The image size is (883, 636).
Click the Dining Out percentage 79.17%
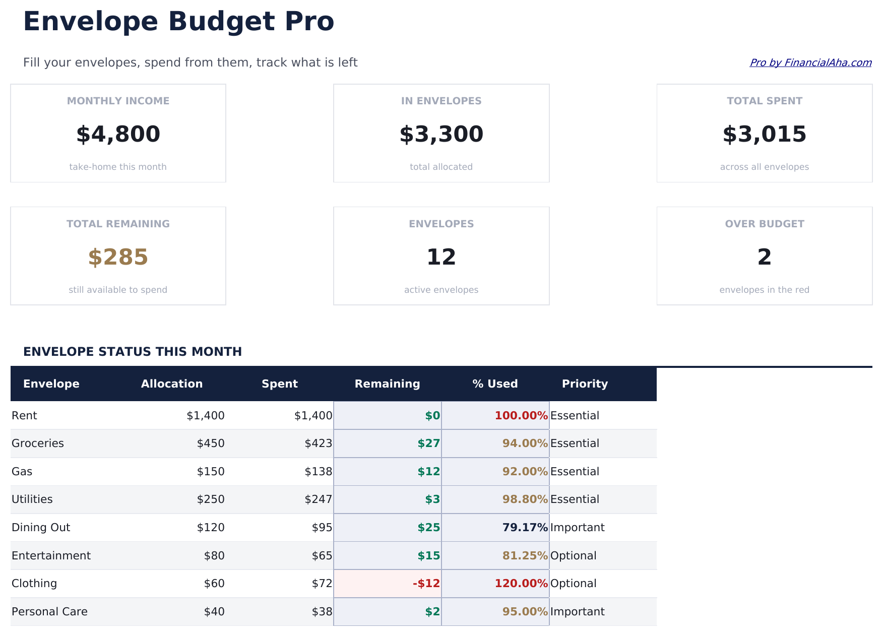pos(524,527)
